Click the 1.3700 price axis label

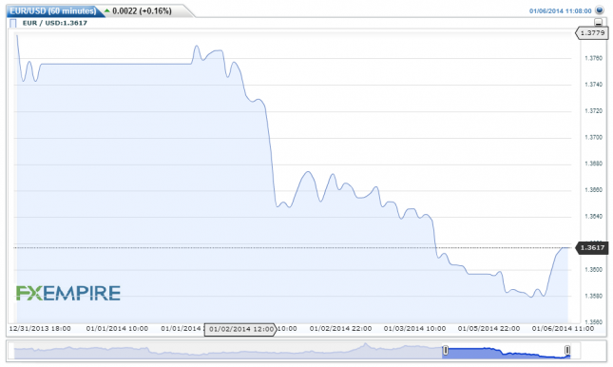point(593,137)
